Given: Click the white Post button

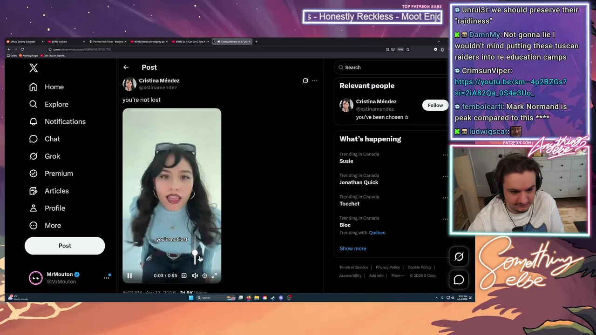Looking at the screenshot, I should click(x=65, y=246).
